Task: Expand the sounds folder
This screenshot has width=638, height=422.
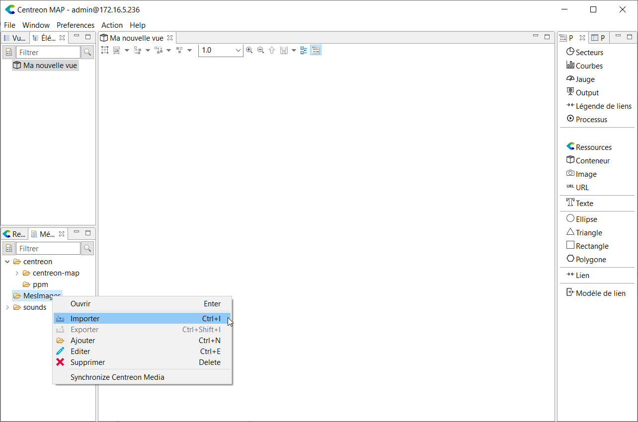Action: coord(7,307)
